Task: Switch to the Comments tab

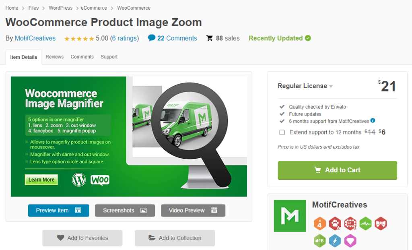Action: [x=82, y=57]
